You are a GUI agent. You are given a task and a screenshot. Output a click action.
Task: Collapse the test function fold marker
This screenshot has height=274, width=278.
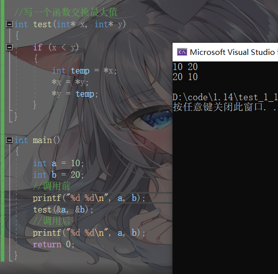(9, 24)
